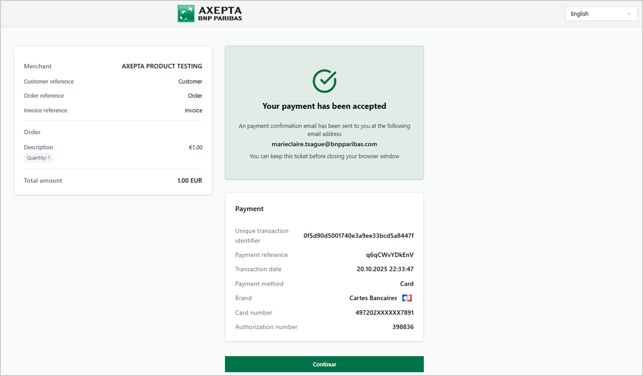Click the confirmation email address marieclaire.tsague@bnpparibas.com
Image resolution: width=643 pixels, height=376 pixels.
coord(324,144)
